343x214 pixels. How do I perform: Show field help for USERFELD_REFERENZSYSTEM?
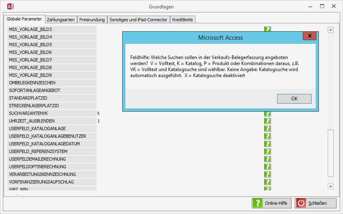tap(267, 151)
